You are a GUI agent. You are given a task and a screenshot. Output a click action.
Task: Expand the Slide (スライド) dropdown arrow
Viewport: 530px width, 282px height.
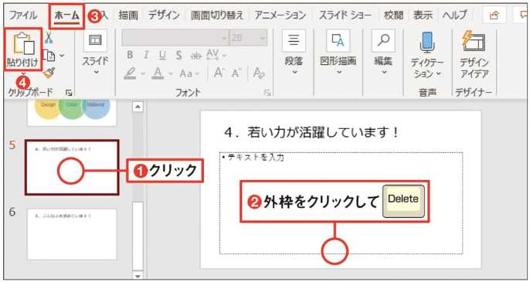pyautogui.click(x=96, y=72)
